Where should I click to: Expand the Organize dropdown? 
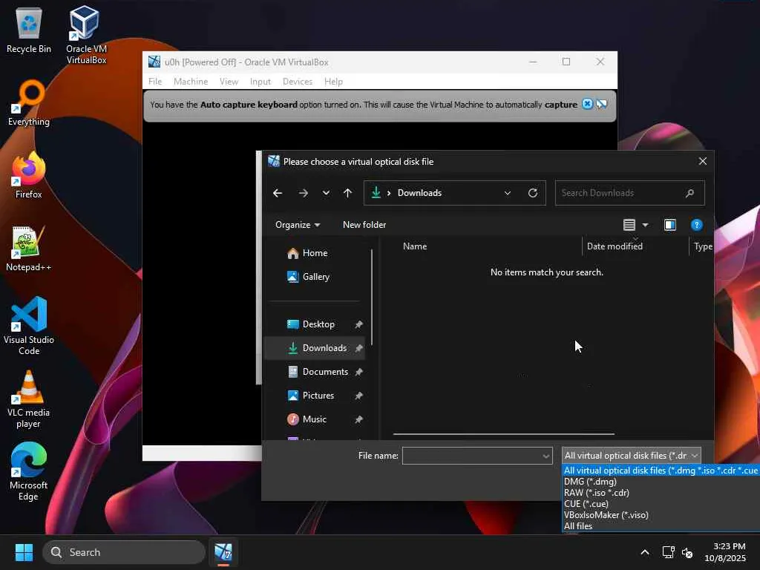(298, 225)
